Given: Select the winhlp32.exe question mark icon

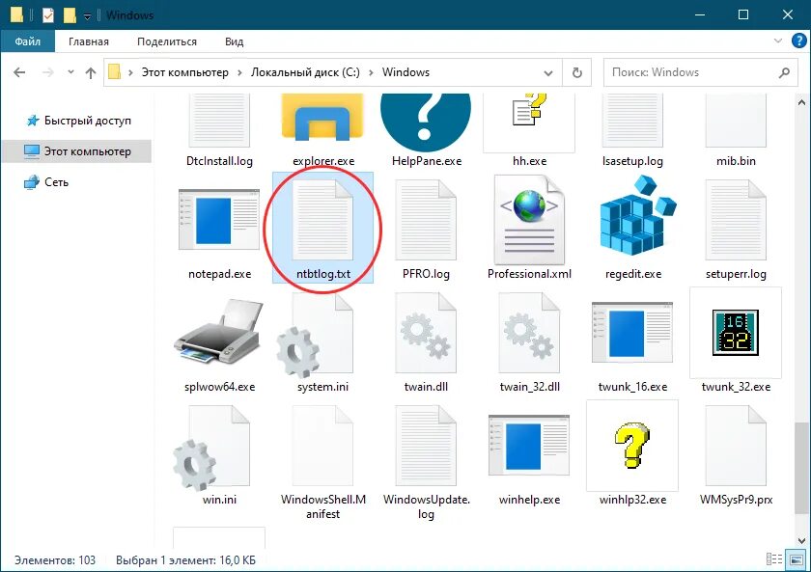Looking at the screenshot, I should (632, 446).
